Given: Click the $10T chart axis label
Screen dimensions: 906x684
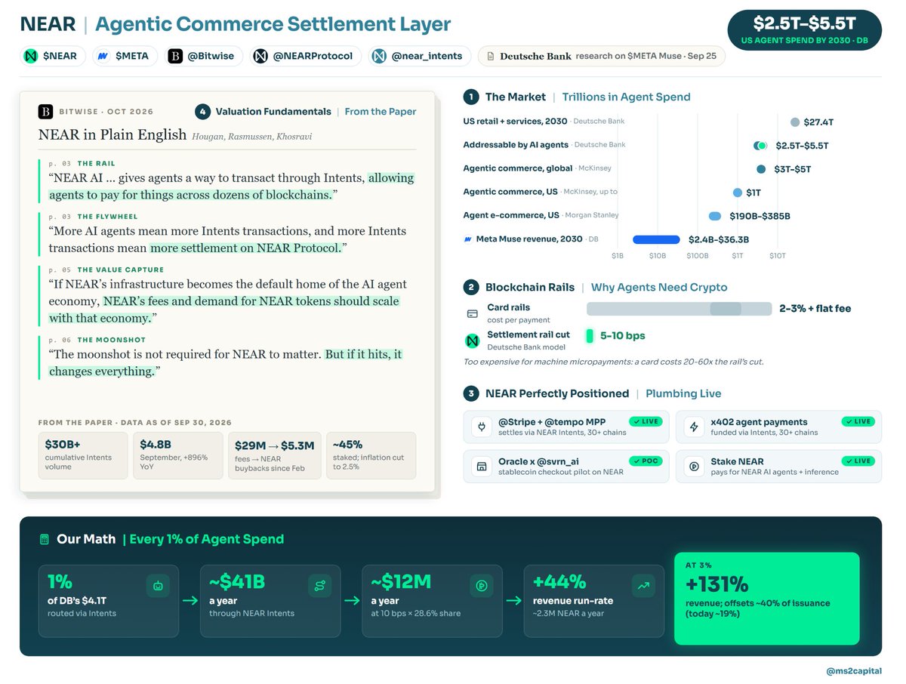Looking at the screenshot, I should tap(778, 256).
